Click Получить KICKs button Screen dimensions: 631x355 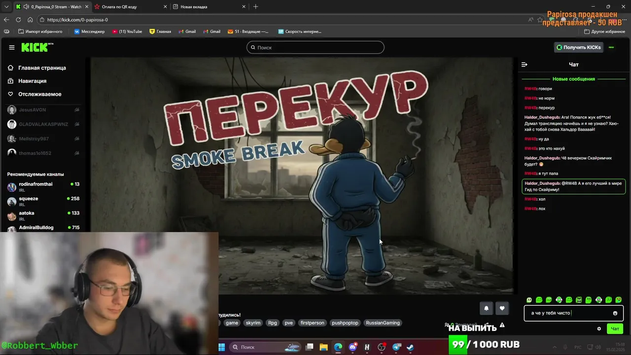[x=579, y=47]
